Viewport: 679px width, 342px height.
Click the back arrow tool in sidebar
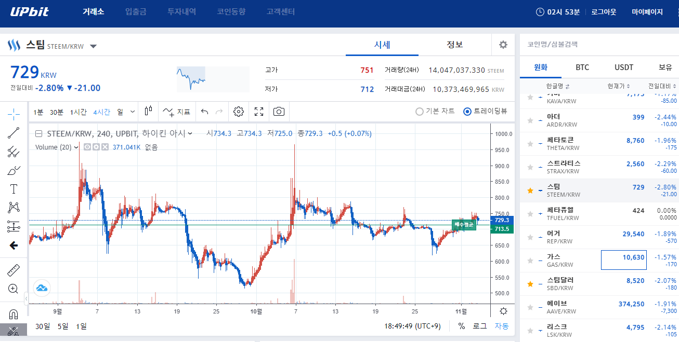14,245
